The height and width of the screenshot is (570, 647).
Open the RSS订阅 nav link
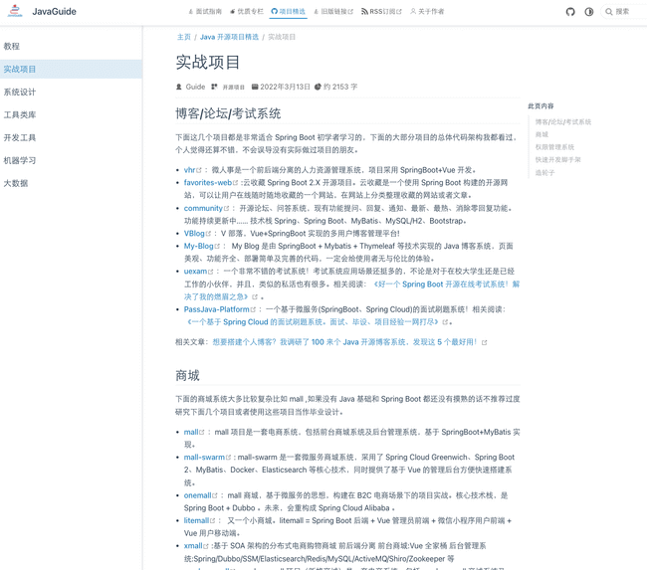coord(381,12)
